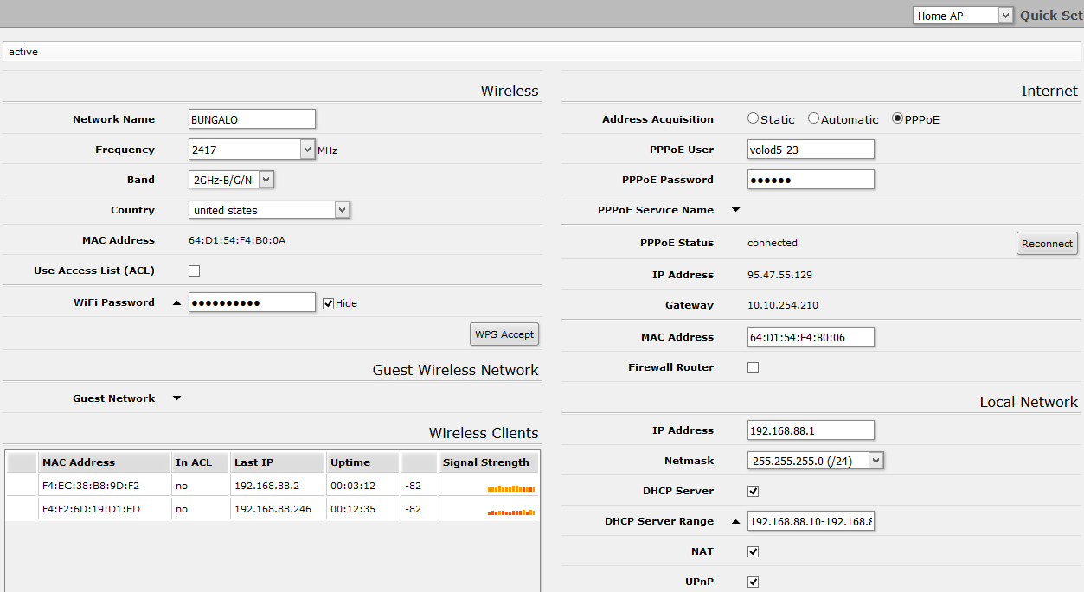1084x592 pixels.
Task: Click the Reconnect button
Action: 1047,244
